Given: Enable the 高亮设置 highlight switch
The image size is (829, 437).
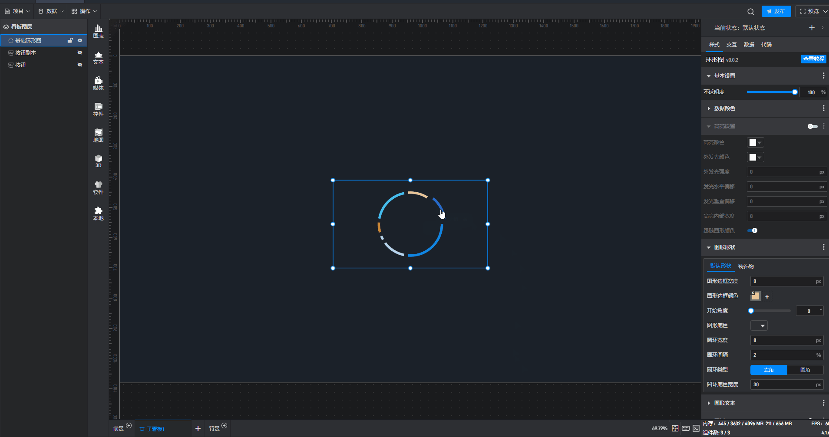Looking at the screenshot, I should [812, 126].
